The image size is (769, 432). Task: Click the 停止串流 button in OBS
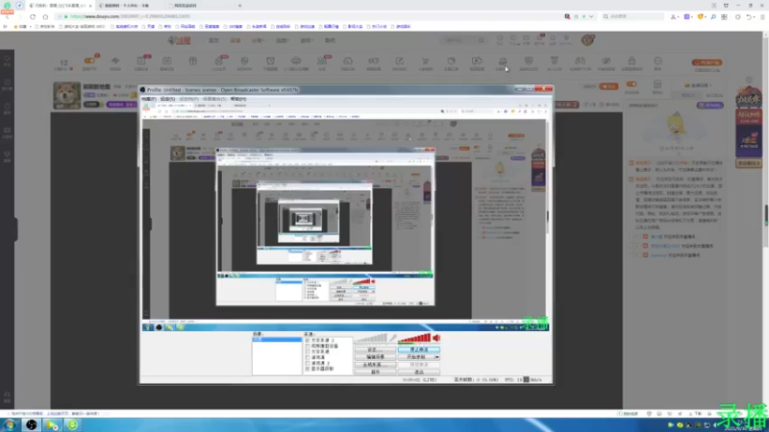(419, 349)
